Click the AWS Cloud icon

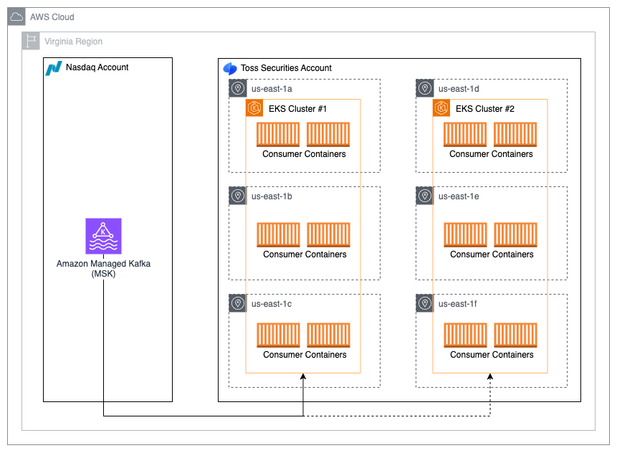pyautogui.click(x=16, y=16)
